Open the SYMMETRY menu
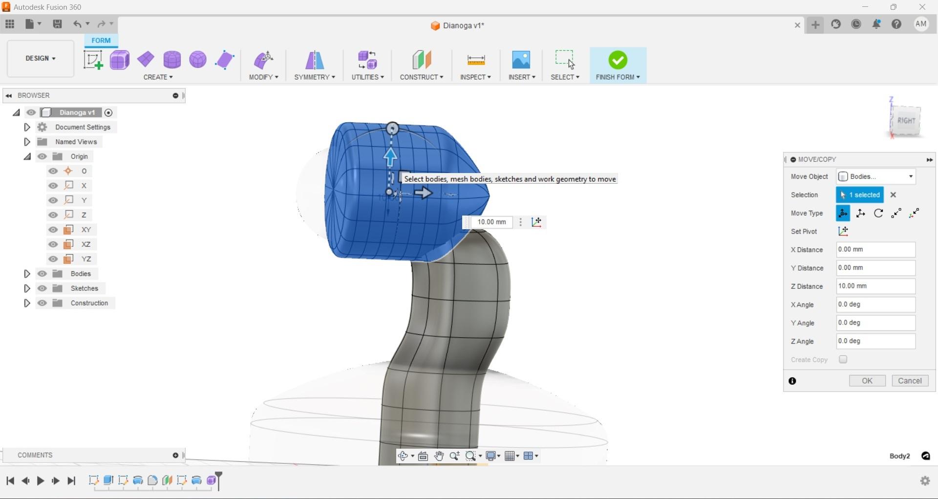The width and height of the screenshot is (938, 499). point(315,77)
